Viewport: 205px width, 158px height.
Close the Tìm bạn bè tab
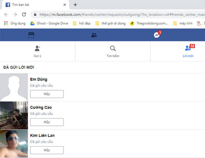tap(64, 5)
